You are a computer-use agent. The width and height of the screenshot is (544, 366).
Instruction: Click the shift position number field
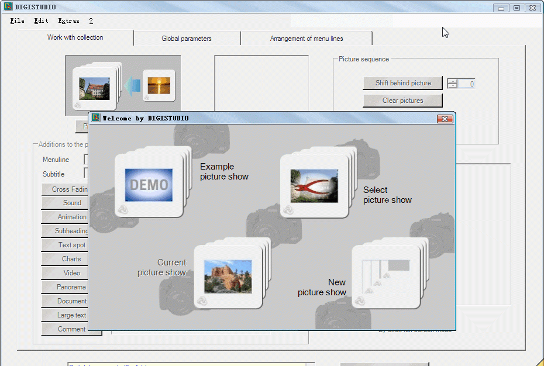pos(466,84)
